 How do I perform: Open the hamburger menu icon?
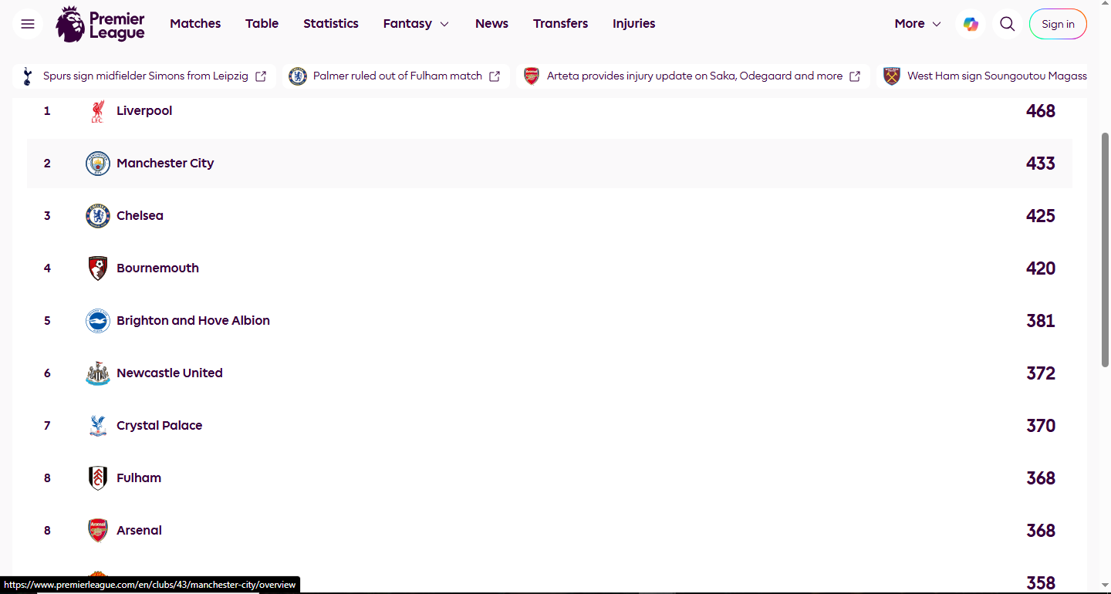coord(28,24)
